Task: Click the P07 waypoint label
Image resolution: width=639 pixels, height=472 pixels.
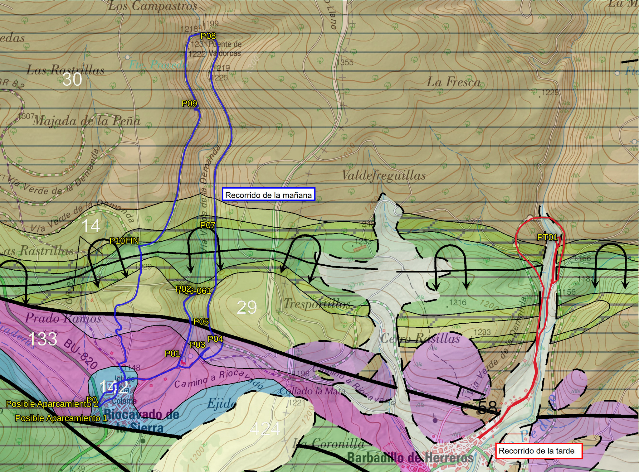Action: [x=208, y=225]
